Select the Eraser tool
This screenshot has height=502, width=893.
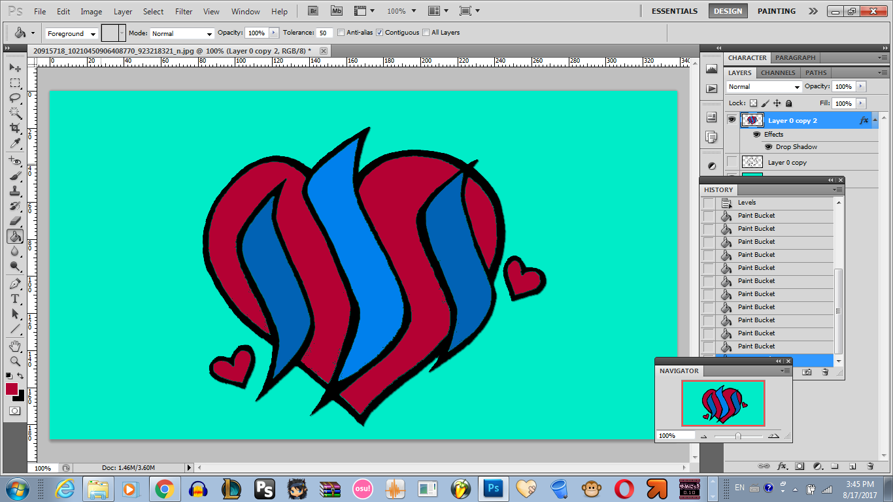pyautogui.click(x=15, y=221)
